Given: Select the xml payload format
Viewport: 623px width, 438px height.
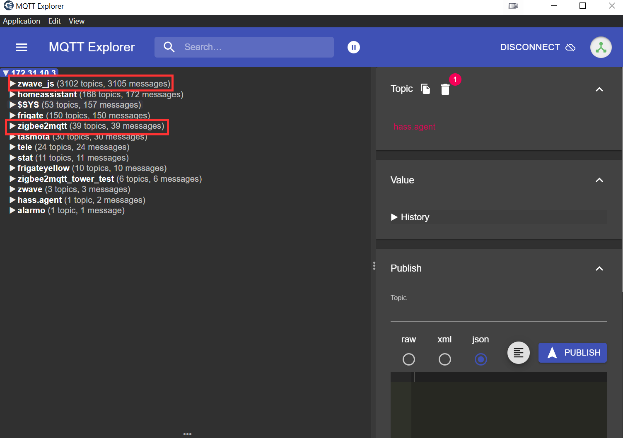Looking at the screenshot, I should 444,359.
